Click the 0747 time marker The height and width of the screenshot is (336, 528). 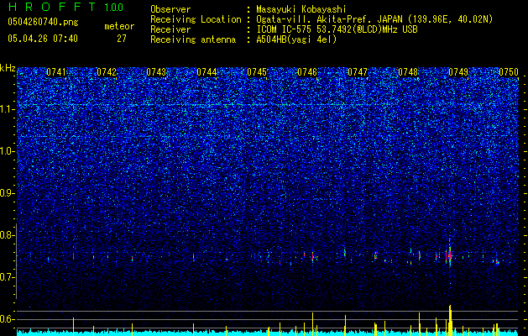[358, 72]
